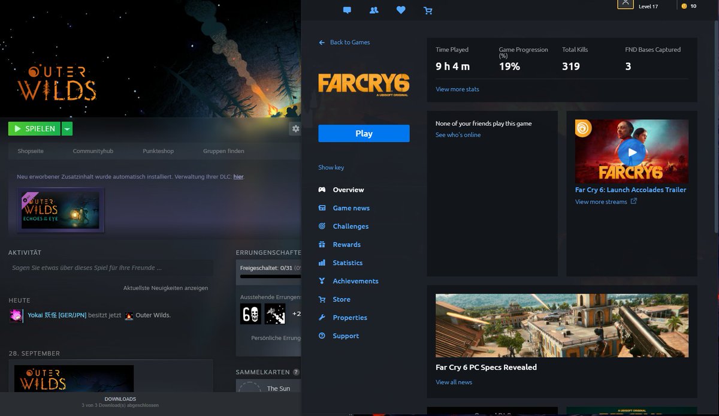The width and height of the screenshot is (719, 416).
Task: Click the Units coin icon showing 10
Action: coord(684,6)
